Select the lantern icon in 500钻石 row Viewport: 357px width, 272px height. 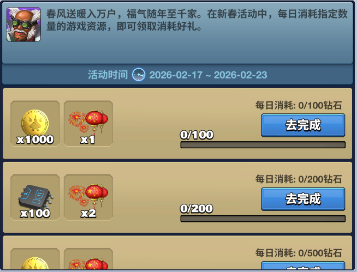[x=88, y=259]
